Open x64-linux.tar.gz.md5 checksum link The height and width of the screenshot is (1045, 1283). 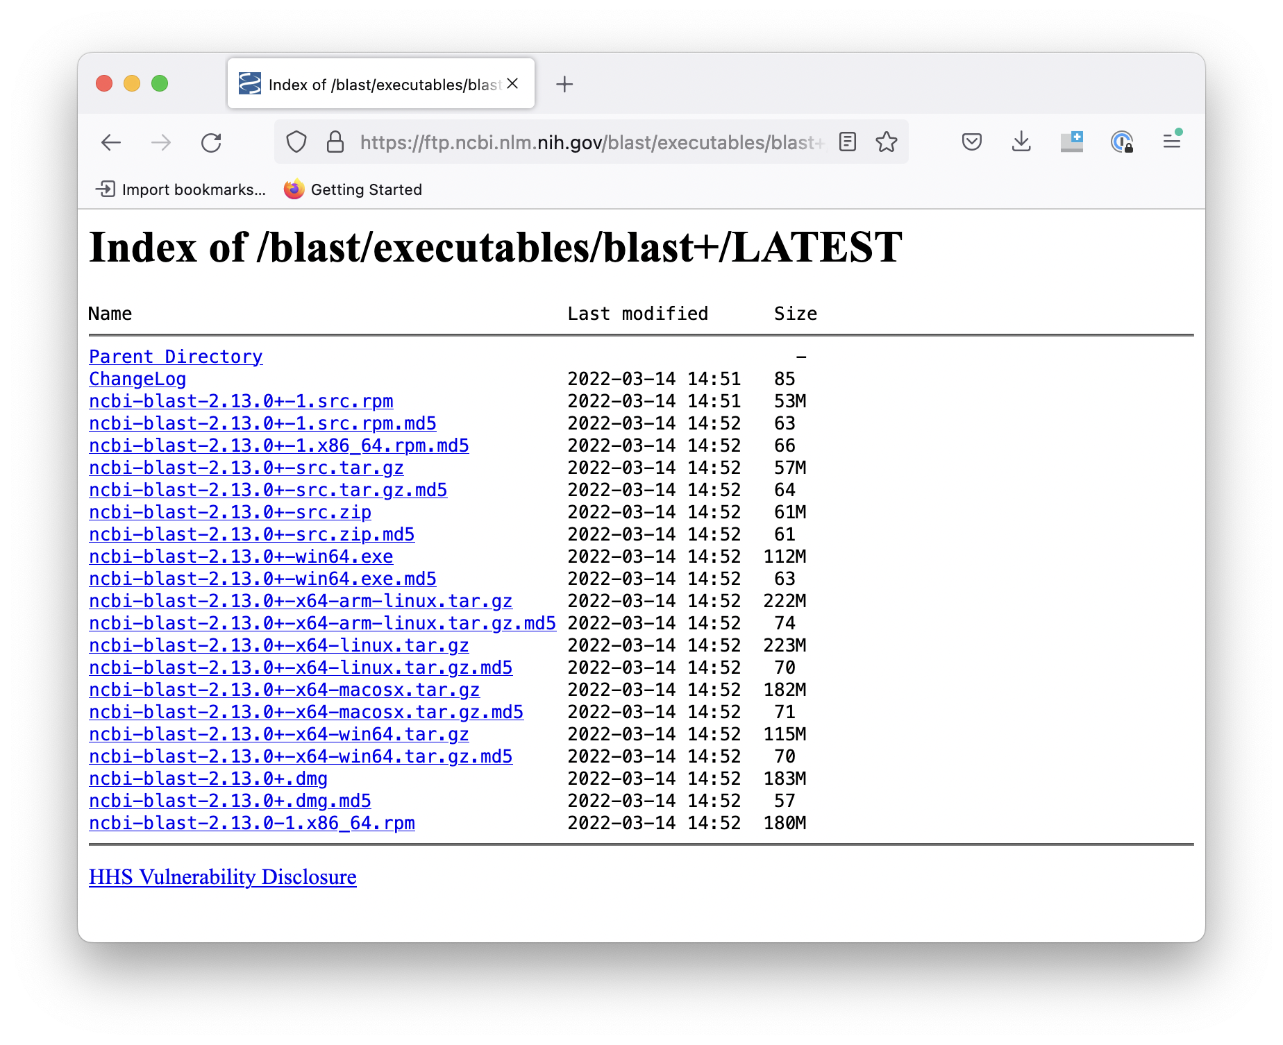tap(301, 668)
